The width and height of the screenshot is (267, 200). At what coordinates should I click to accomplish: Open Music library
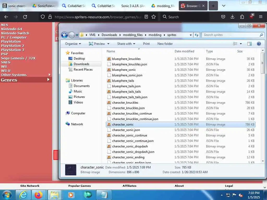(x=78, y=91)
